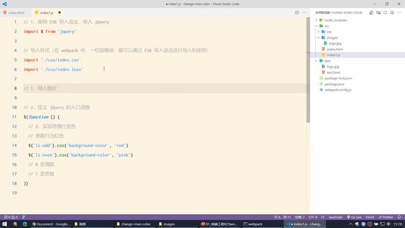Click line number 8 in the gutter

pos(15,89)
